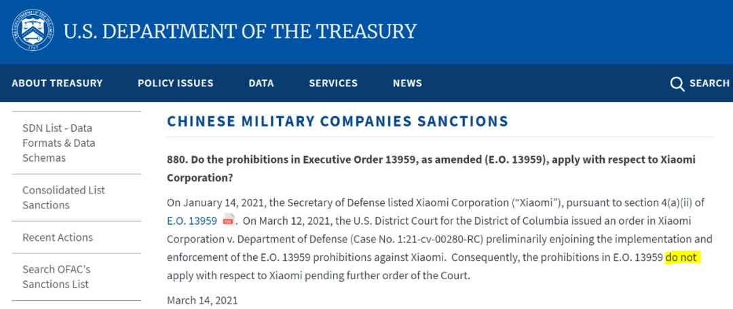Viewport: 733px width, 309px height.
Task: Click the U.S. Department of the Treasury title
Action: (240, 31)
